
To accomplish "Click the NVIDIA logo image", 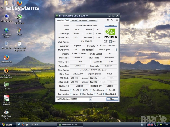I will tap(111, 33).
